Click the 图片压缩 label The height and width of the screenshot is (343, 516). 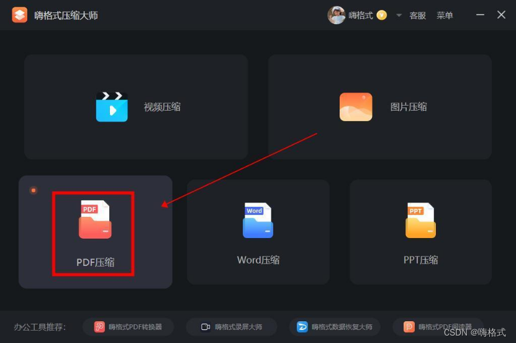pyautogui.click(x=409, y=107)
